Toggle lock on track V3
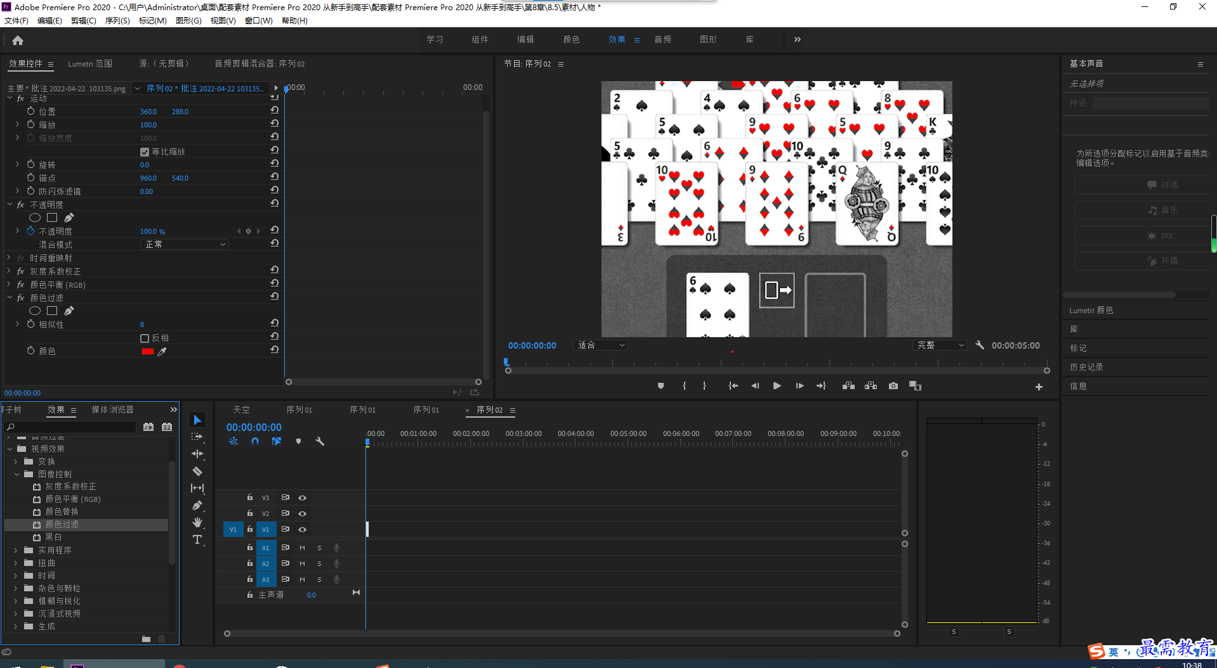 [x=250, y=498]
